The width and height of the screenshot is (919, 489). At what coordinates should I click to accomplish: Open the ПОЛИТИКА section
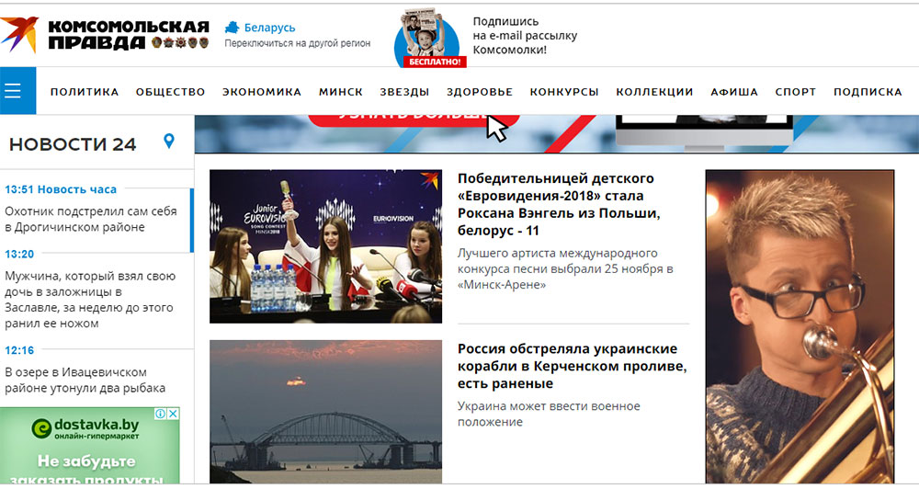[85, 92]
